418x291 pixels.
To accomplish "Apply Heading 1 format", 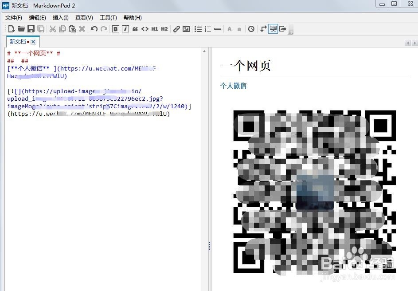I will [x=155, y=29].
